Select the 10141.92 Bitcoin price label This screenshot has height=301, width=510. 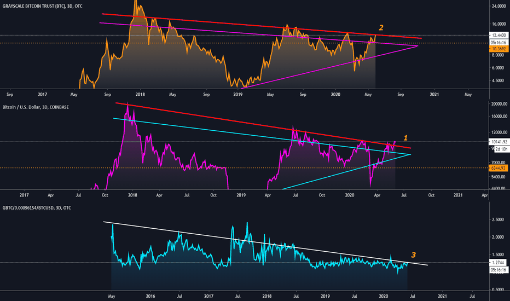pos(499,142)
